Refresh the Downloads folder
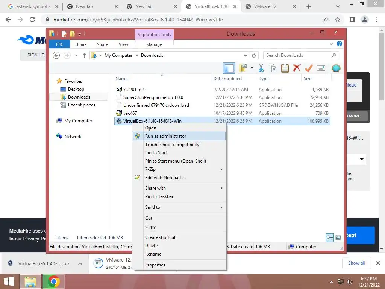Viewport: 385px width, 289px height. [x=254, y=55]
